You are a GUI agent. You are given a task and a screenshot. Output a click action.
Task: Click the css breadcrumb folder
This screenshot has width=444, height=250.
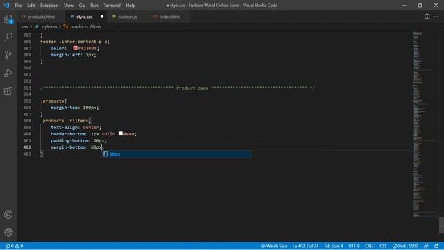(x=25, y=26)
